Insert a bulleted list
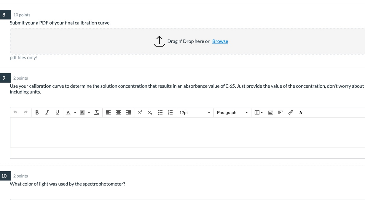 coord(160,112)
